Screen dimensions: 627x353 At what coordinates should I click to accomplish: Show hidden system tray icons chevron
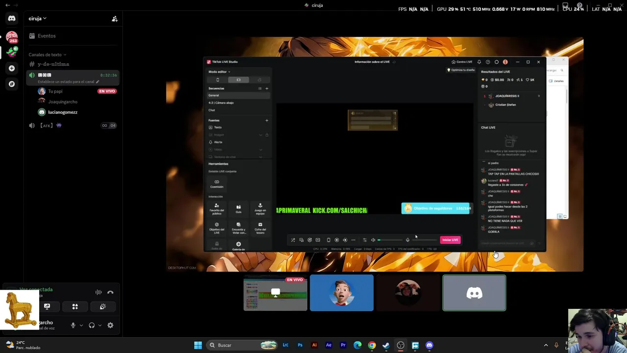tap(546, 345)
